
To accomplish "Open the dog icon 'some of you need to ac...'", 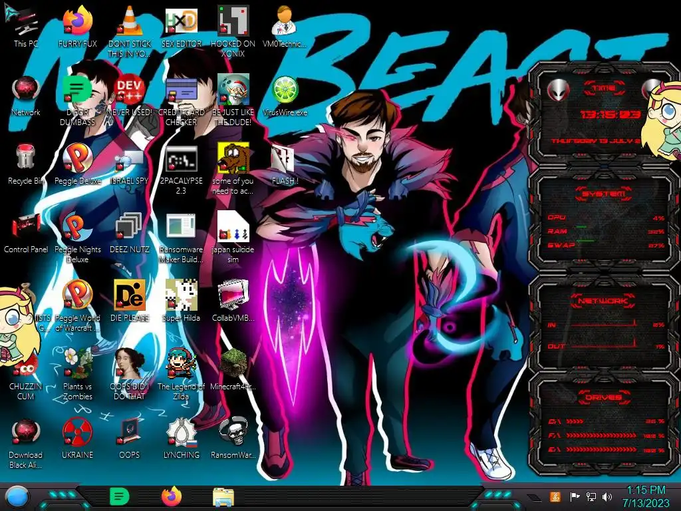I will click(x=233, y=170).
